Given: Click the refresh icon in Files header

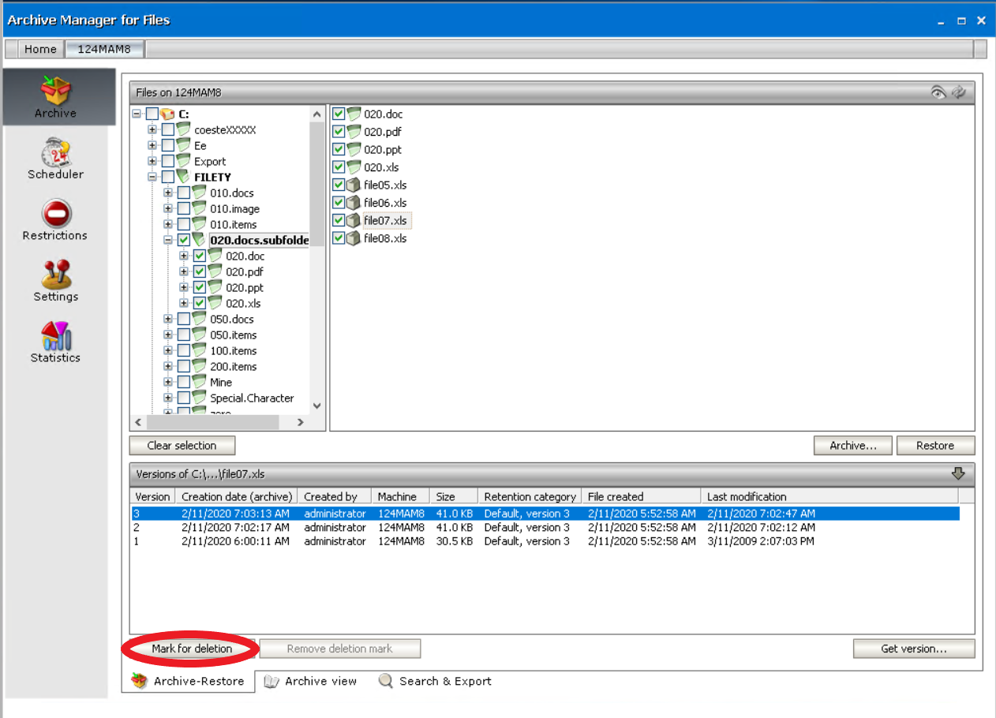Looking at the screenshot, I should pyautogui.click(x=959, y=92).
